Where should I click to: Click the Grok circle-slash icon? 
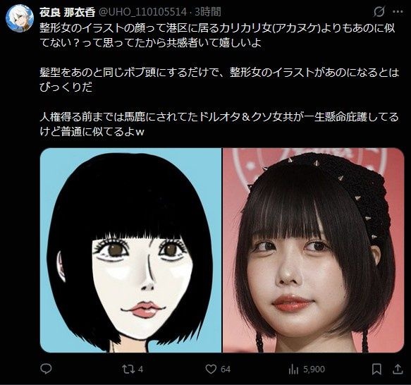pos(379,12)
